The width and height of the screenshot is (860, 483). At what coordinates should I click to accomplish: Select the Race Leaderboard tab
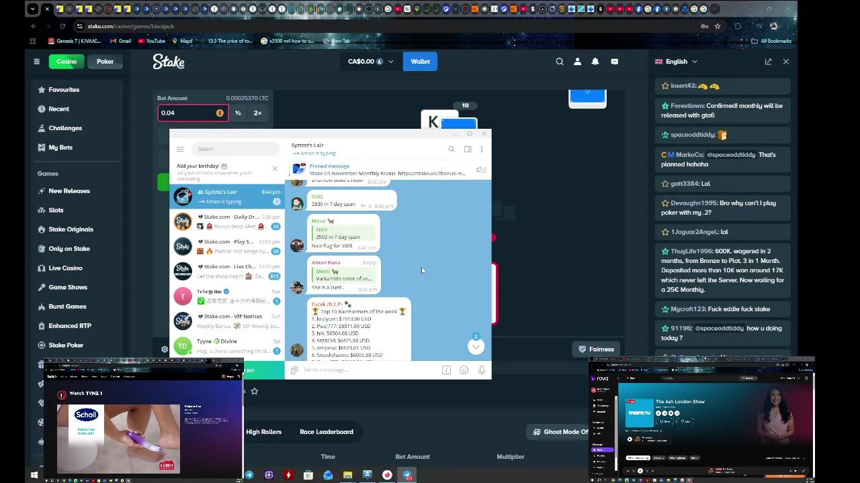(x=327, y=432)
